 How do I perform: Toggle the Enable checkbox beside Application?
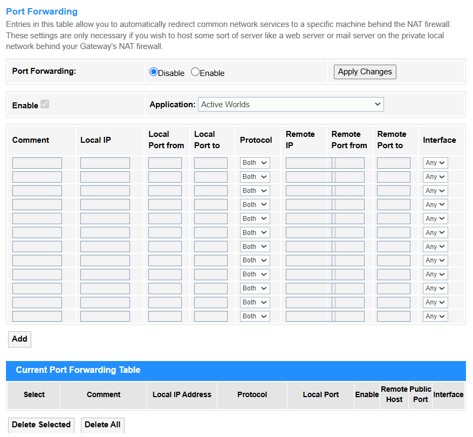click(45, 105)
